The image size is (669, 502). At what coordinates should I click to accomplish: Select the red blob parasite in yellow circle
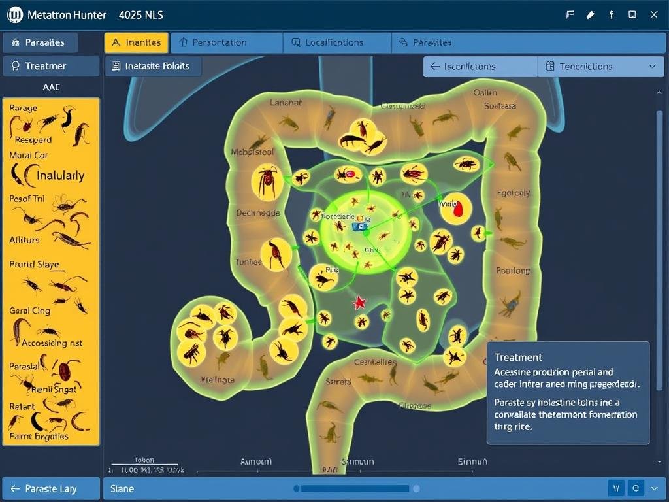pos(456,209)
